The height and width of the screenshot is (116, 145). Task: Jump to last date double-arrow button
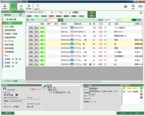click(70, 12)
